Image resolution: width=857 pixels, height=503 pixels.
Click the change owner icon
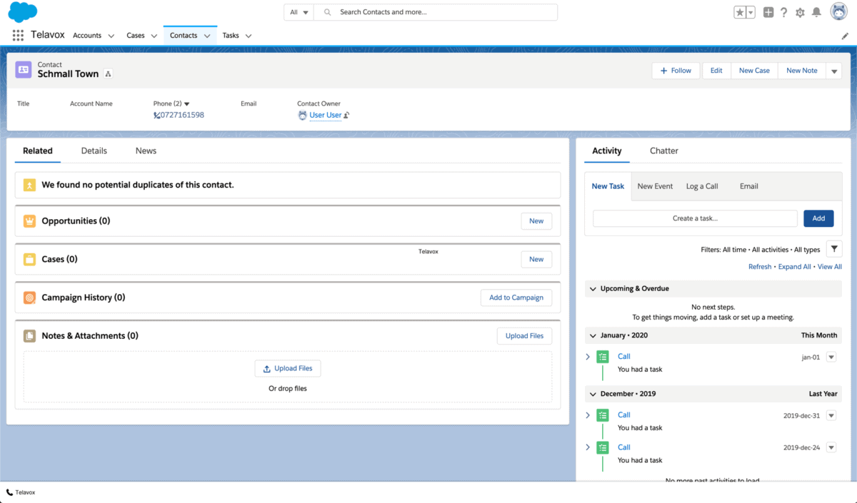point(346,115)
